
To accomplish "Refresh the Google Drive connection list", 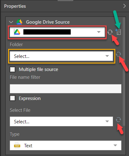I will click(x=110, y=32).
